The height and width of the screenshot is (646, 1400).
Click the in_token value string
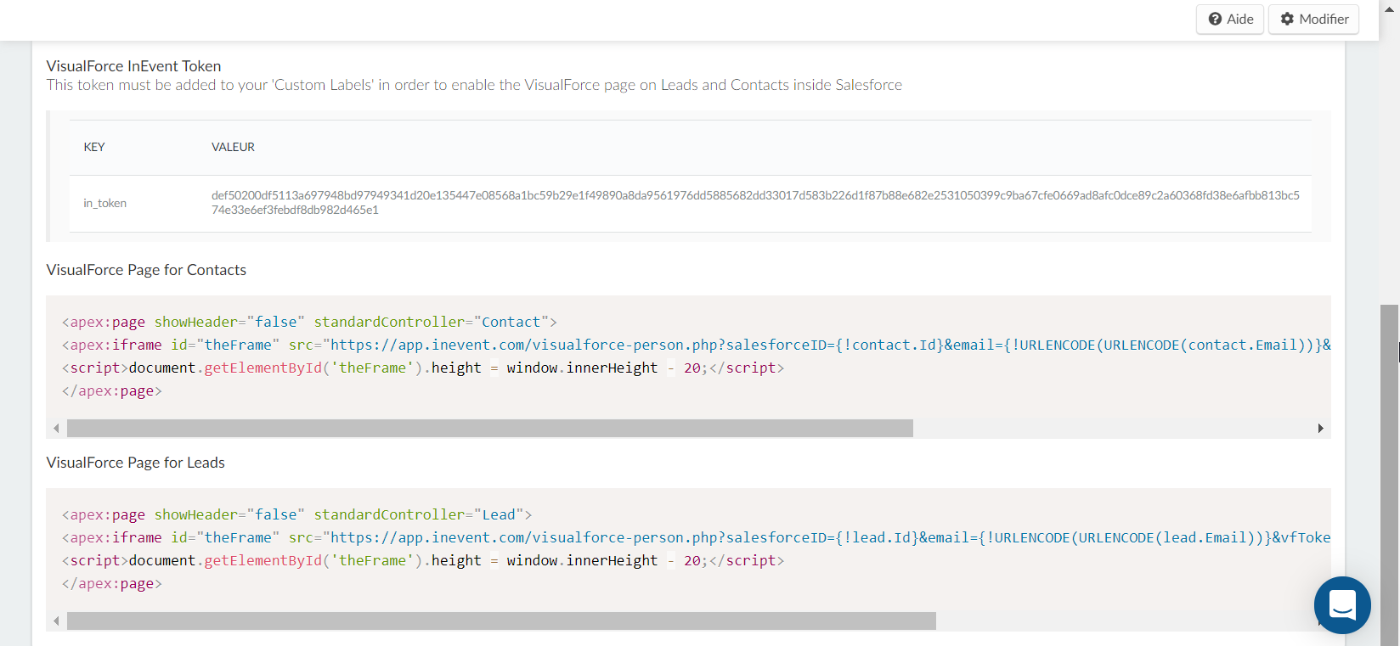coord(755,202)
